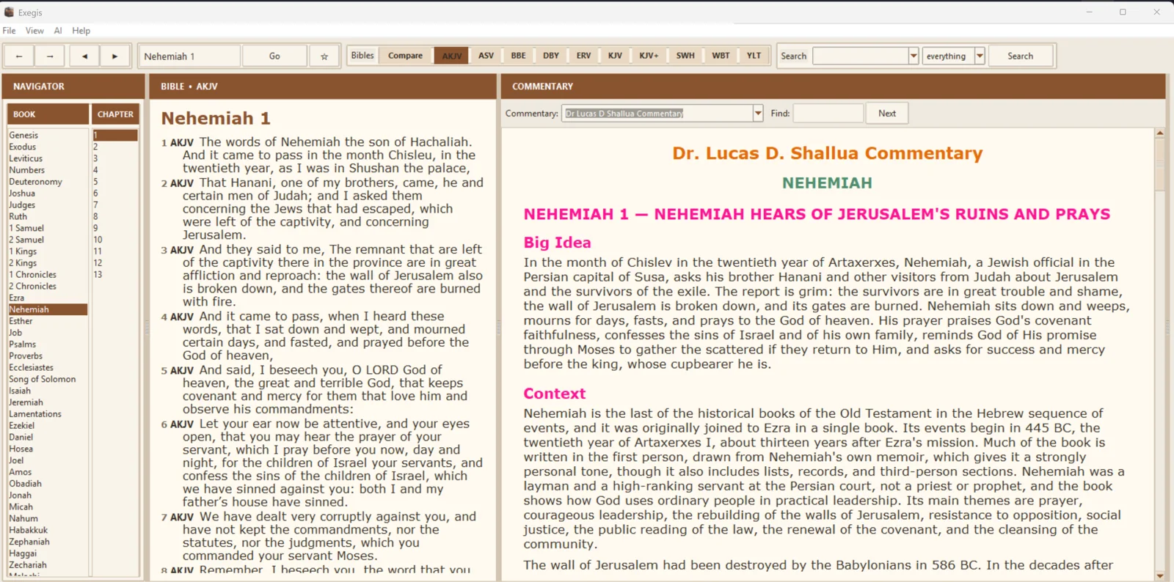Image resolution: width=1174 pixels, height=582 pixels.
Task: Click the Next find button
Action: click(887, 113)
